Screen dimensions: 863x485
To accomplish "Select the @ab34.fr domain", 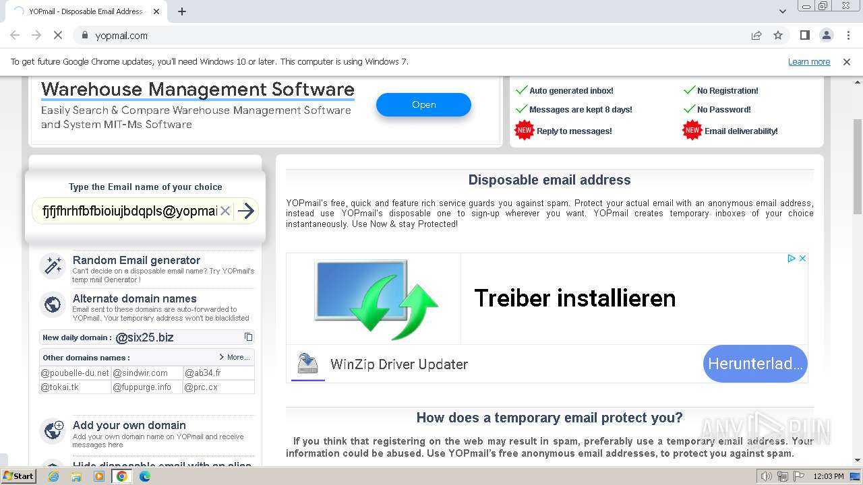I will click(219, 373).
